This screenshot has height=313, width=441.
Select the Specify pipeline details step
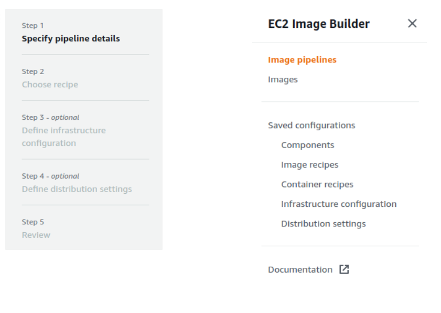coord(71,39)
